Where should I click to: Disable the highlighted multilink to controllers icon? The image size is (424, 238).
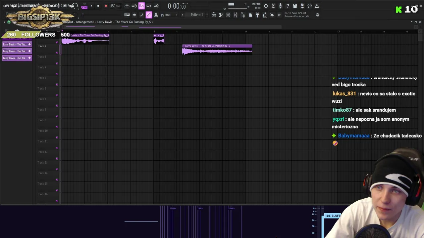coord(149,15)
